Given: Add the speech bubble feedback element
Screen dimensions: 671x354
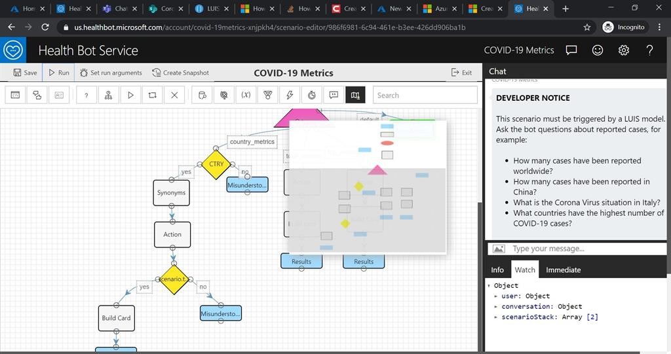Looking at the screenshot, I should click(334, 95).
